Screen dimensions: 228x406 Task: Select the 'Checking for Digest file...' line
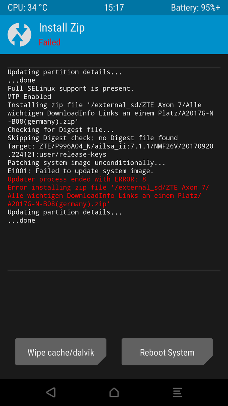pos(61,129)
